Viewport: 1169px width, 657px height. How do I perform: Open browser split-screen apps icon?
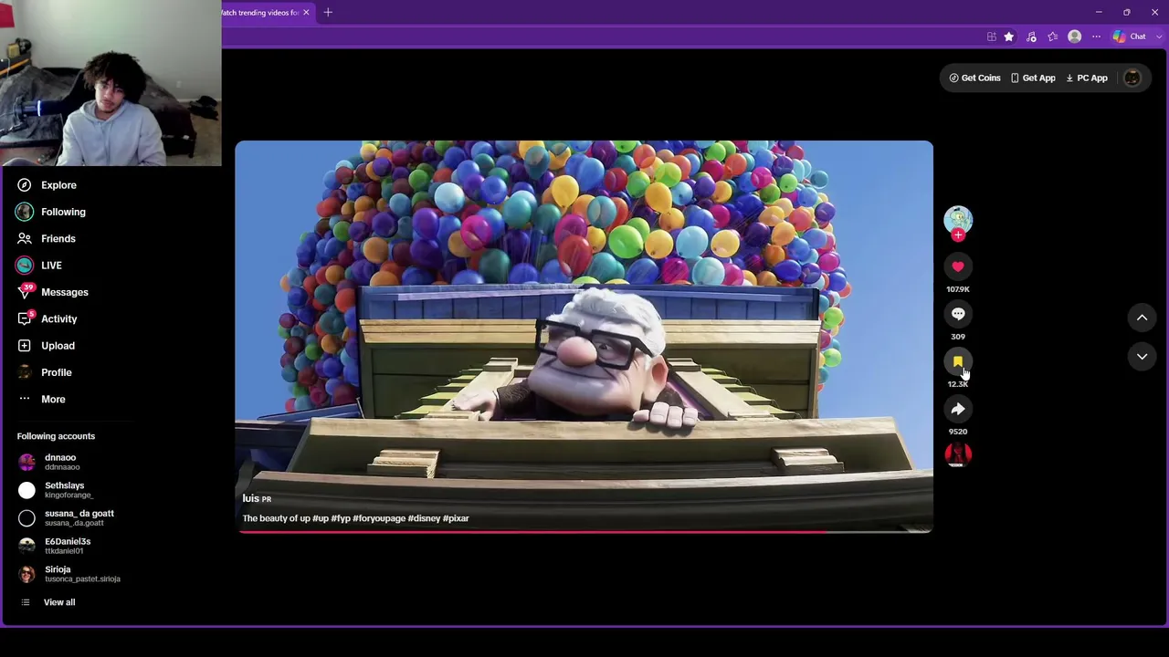[x=991, y=36]
